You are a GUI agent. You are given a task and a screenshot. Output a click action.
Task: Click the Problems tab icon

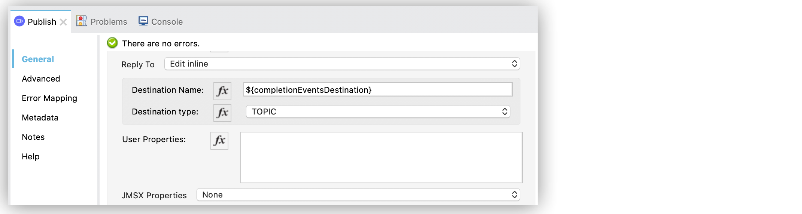82,21
